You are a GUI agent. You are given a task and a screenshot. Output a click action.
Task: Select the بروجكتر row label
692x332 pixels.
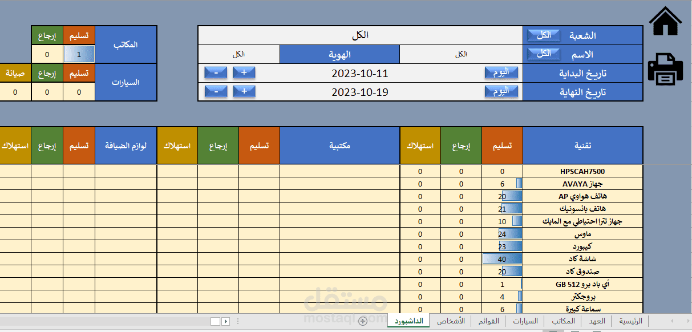(x=582, y=297)
